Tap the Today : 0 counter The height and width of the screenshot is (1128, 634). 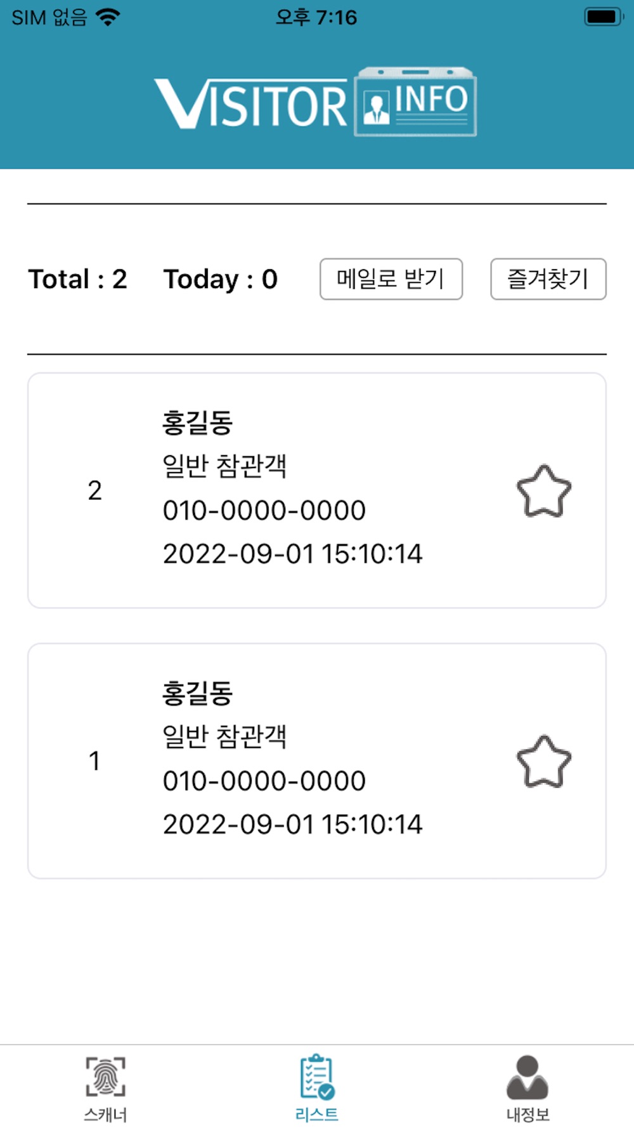[x=221, y=279]
